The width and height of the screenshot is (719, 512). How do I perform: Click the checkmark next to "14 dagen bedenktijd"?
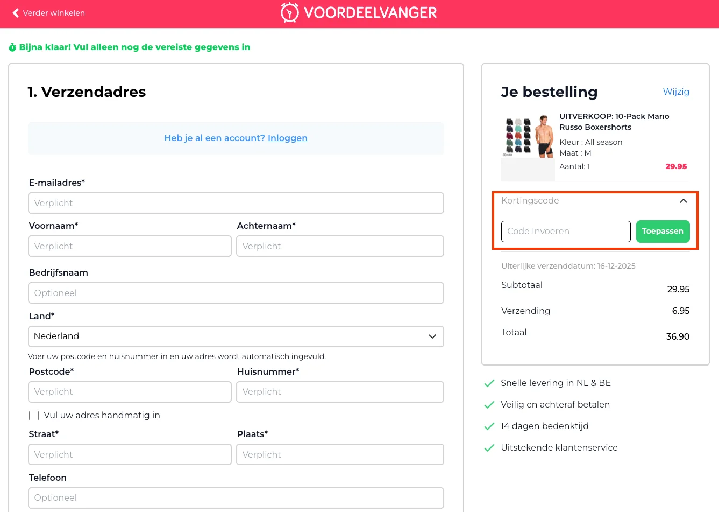click(x=489, y=426)
